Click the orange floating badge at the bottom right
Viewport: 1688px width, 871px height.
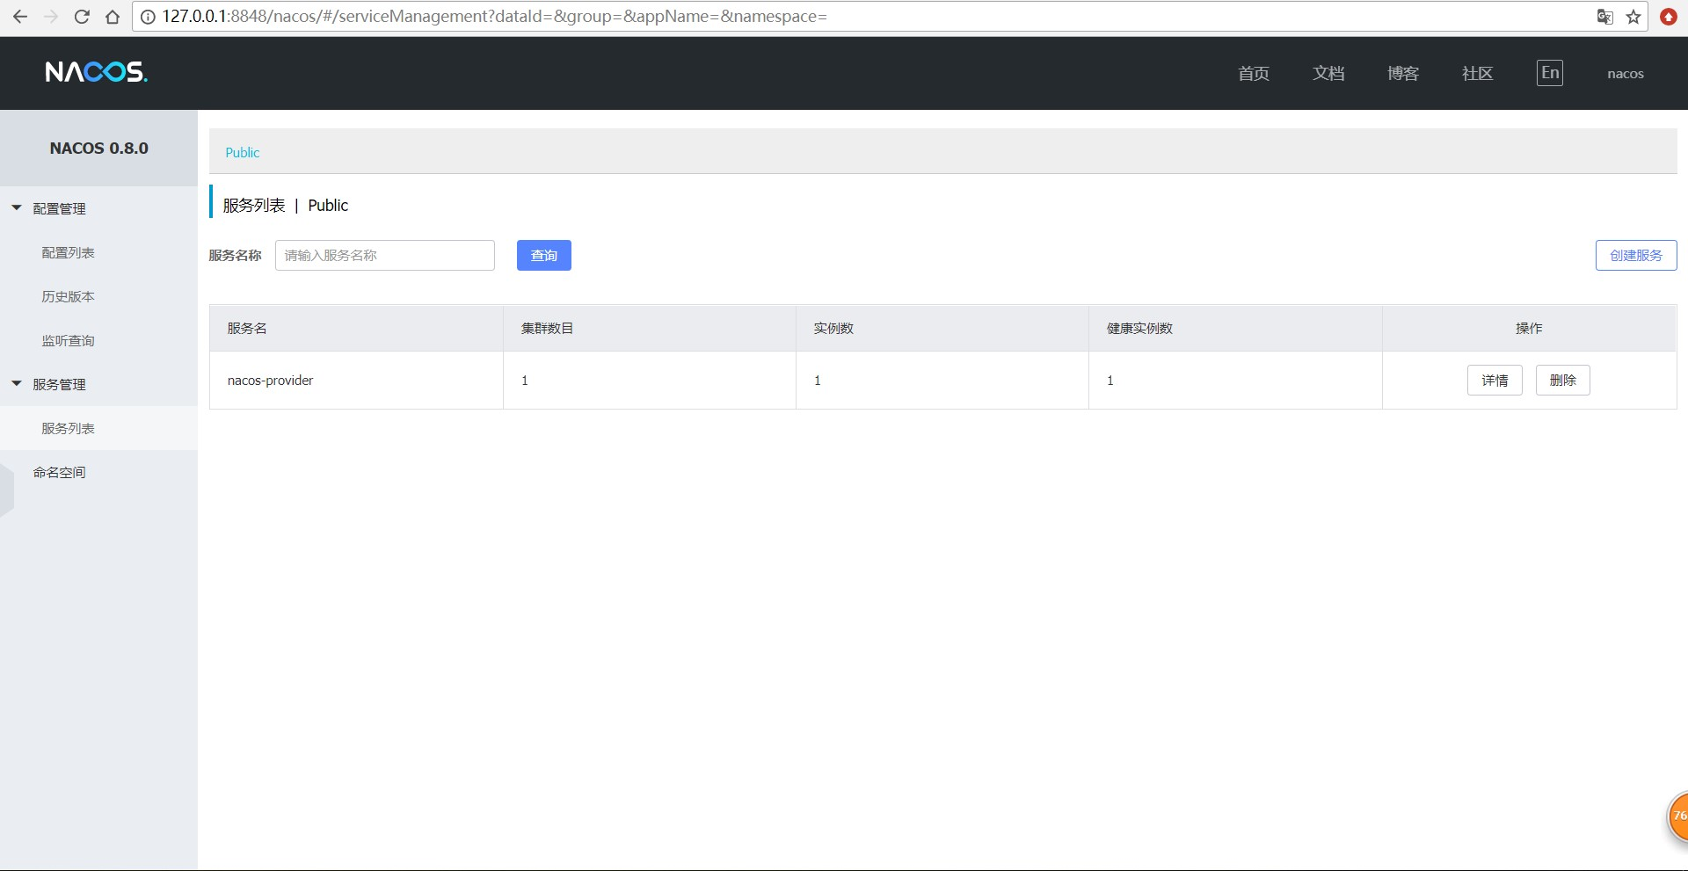click(x=1678, y=817)
